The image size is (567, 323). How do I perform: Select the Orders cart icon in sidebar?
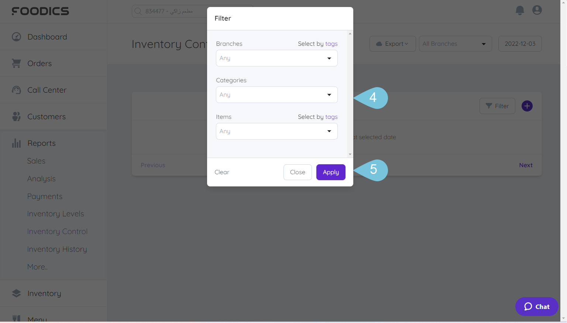16,63
